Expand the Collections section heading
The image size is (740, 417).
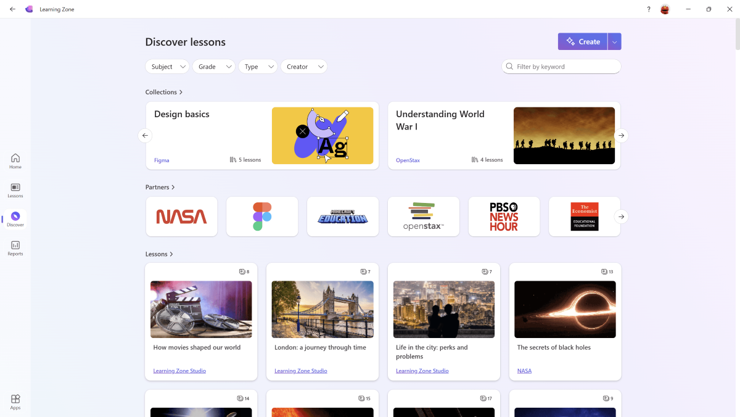click(x=164, y=92)
